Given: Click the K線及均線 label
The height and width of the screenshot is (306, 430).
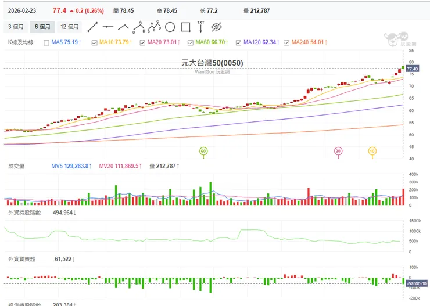Looking at the screenshot, I should pos(21,42).
